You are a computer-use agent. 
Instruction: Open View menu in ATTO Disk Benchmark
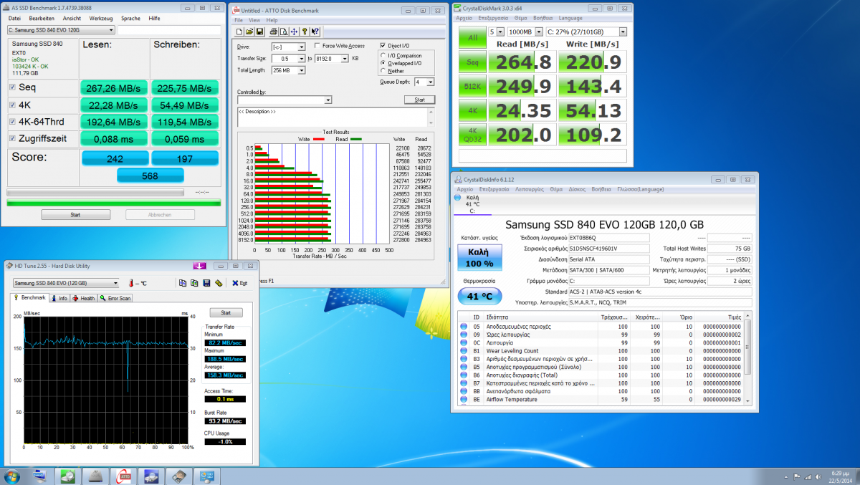coord(254,20)
